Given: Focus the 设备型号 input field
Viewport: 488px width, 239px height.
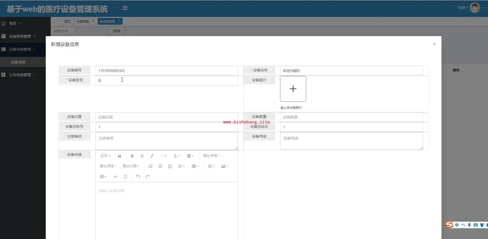Looking at the screenshot, I should 167,81.
